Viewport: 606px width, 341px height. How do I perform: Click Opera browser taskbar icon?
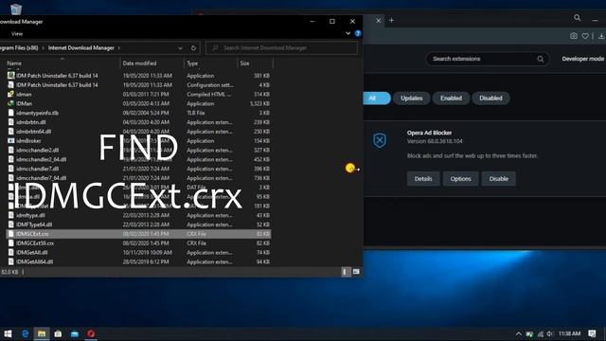tap(91, 333)
